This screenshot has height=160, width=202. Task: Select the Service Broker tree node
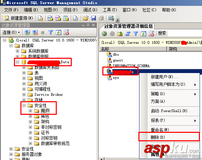(49, 95)
